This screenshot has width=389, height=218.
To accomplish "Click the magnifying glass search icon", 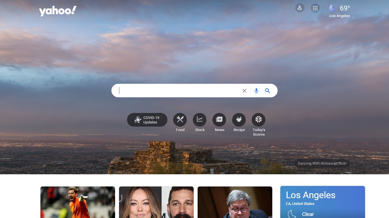I will (267, 91).
